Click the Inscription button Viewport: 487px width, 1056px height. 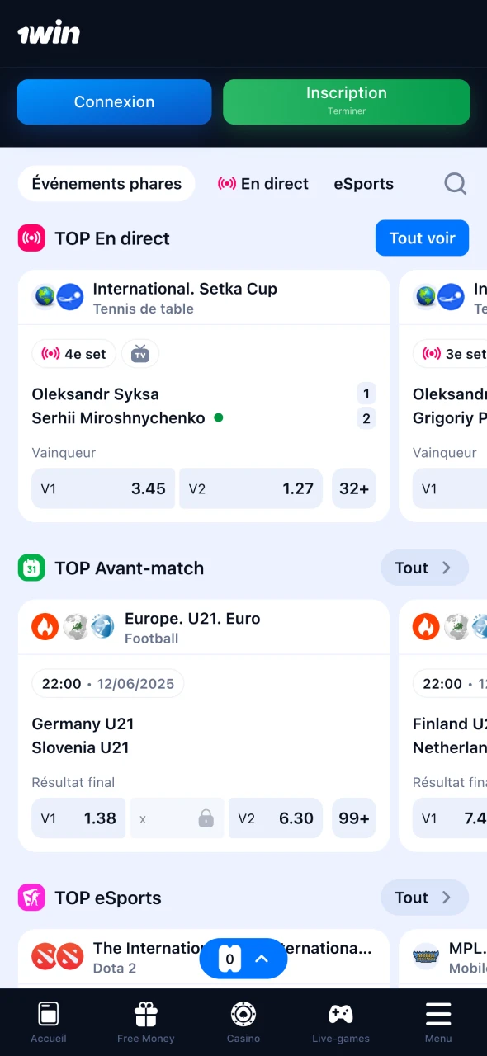[x=347, y=101]
